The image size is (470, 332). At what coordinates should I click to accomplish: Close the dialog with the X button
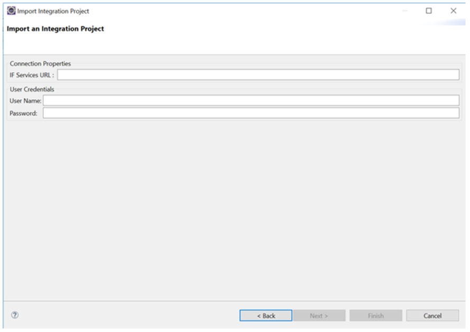point(453,11)
